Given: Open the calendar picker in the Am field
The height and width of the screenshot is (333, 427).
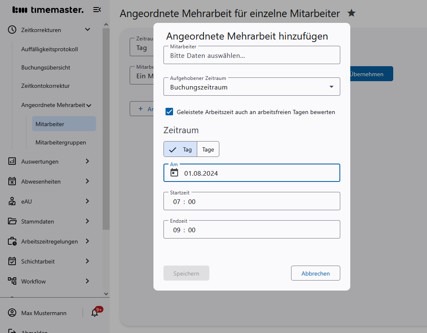Looking at the screenshot, I should pyautogui.click(x=174, y=173).
